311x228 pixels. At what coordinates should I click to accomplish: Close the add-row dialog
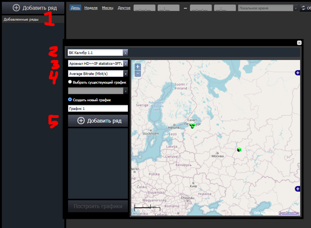[299, 43]
